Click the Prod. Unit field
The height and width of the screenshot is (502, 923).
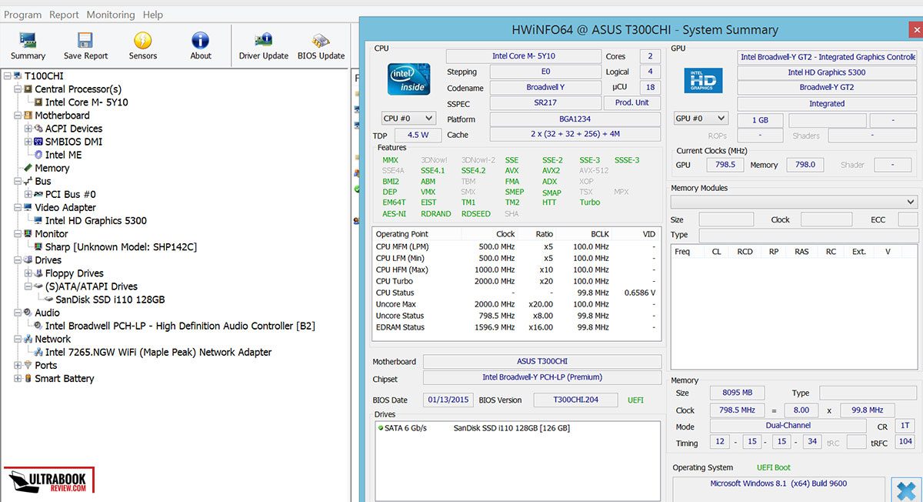(632, 103)
